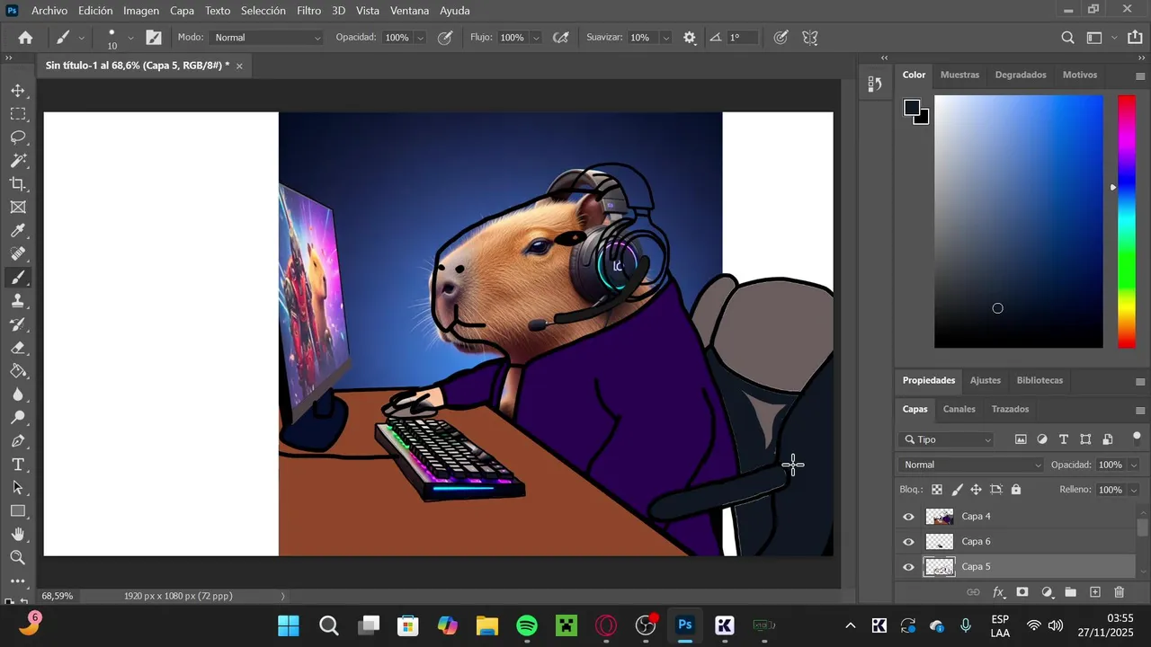The image size is (1151, 647).
Task: Select the Brush tool in toolbar
Action: 18,278
